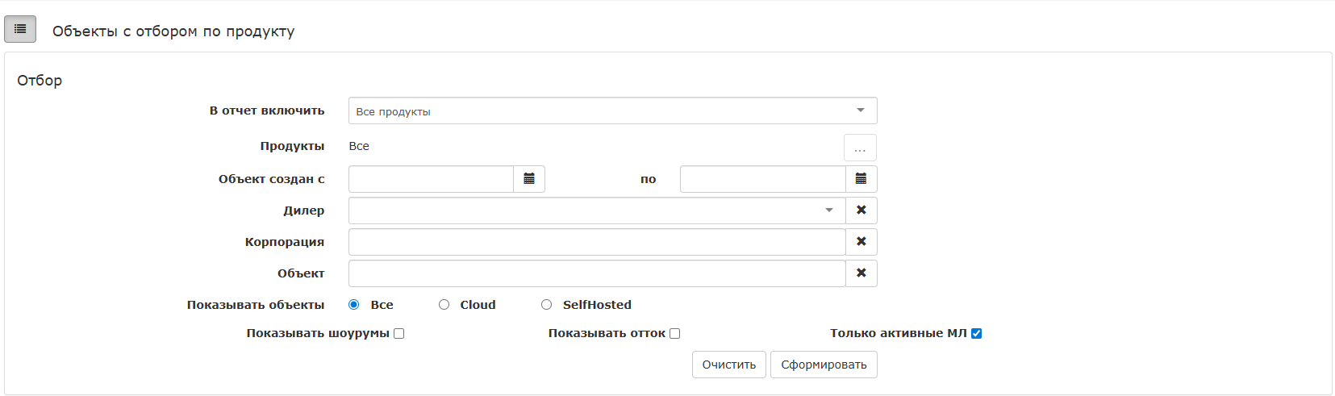This screenshot has height=396, width=1335.
Task: Focus the 'Объект создан с' date field
Action: [x=431, y=179]
